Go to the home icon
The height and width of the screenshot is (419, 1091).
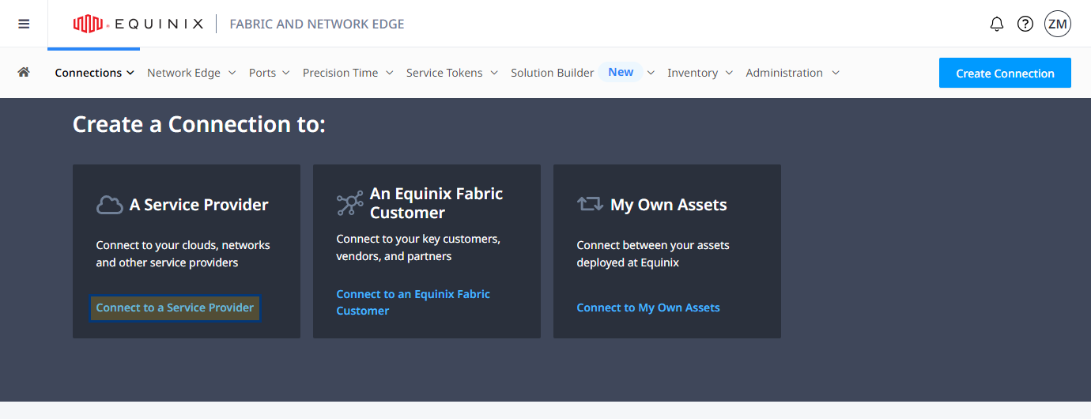pyautogui.click(x=24, y=72)
